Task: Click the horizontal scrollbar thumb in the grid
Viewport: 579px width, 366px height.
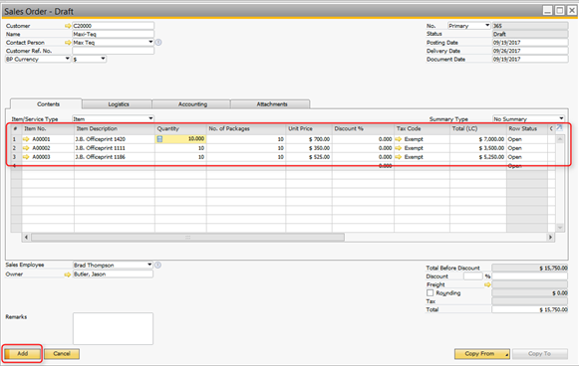Action: (188, 238)
